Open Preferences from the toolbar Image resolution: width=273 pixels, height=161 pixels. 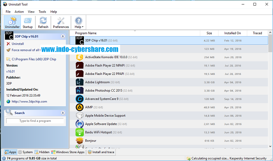pos(61,22)
